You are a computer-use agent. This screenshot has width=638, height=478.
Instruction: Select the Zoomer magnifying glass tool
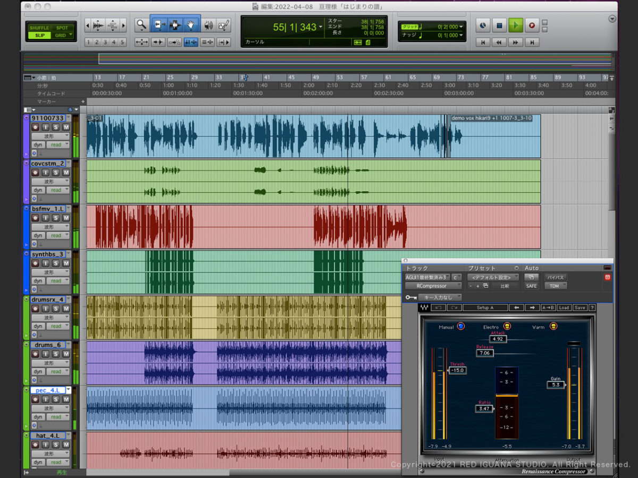(x=141, y=25)
